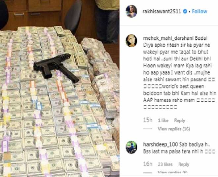
Task: Click the cash stacks post image
Action: pos(60,88)
